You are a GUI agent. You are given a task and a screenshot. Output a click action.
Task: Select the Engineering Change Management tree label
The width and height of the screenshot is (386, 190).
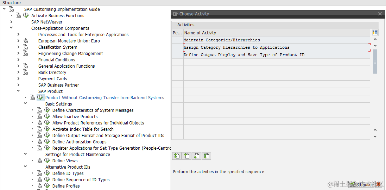click(71, 53)
